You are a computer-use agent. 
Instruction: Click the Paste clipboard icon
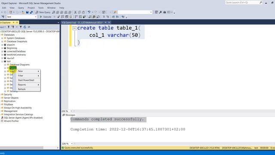click(83, 12)
